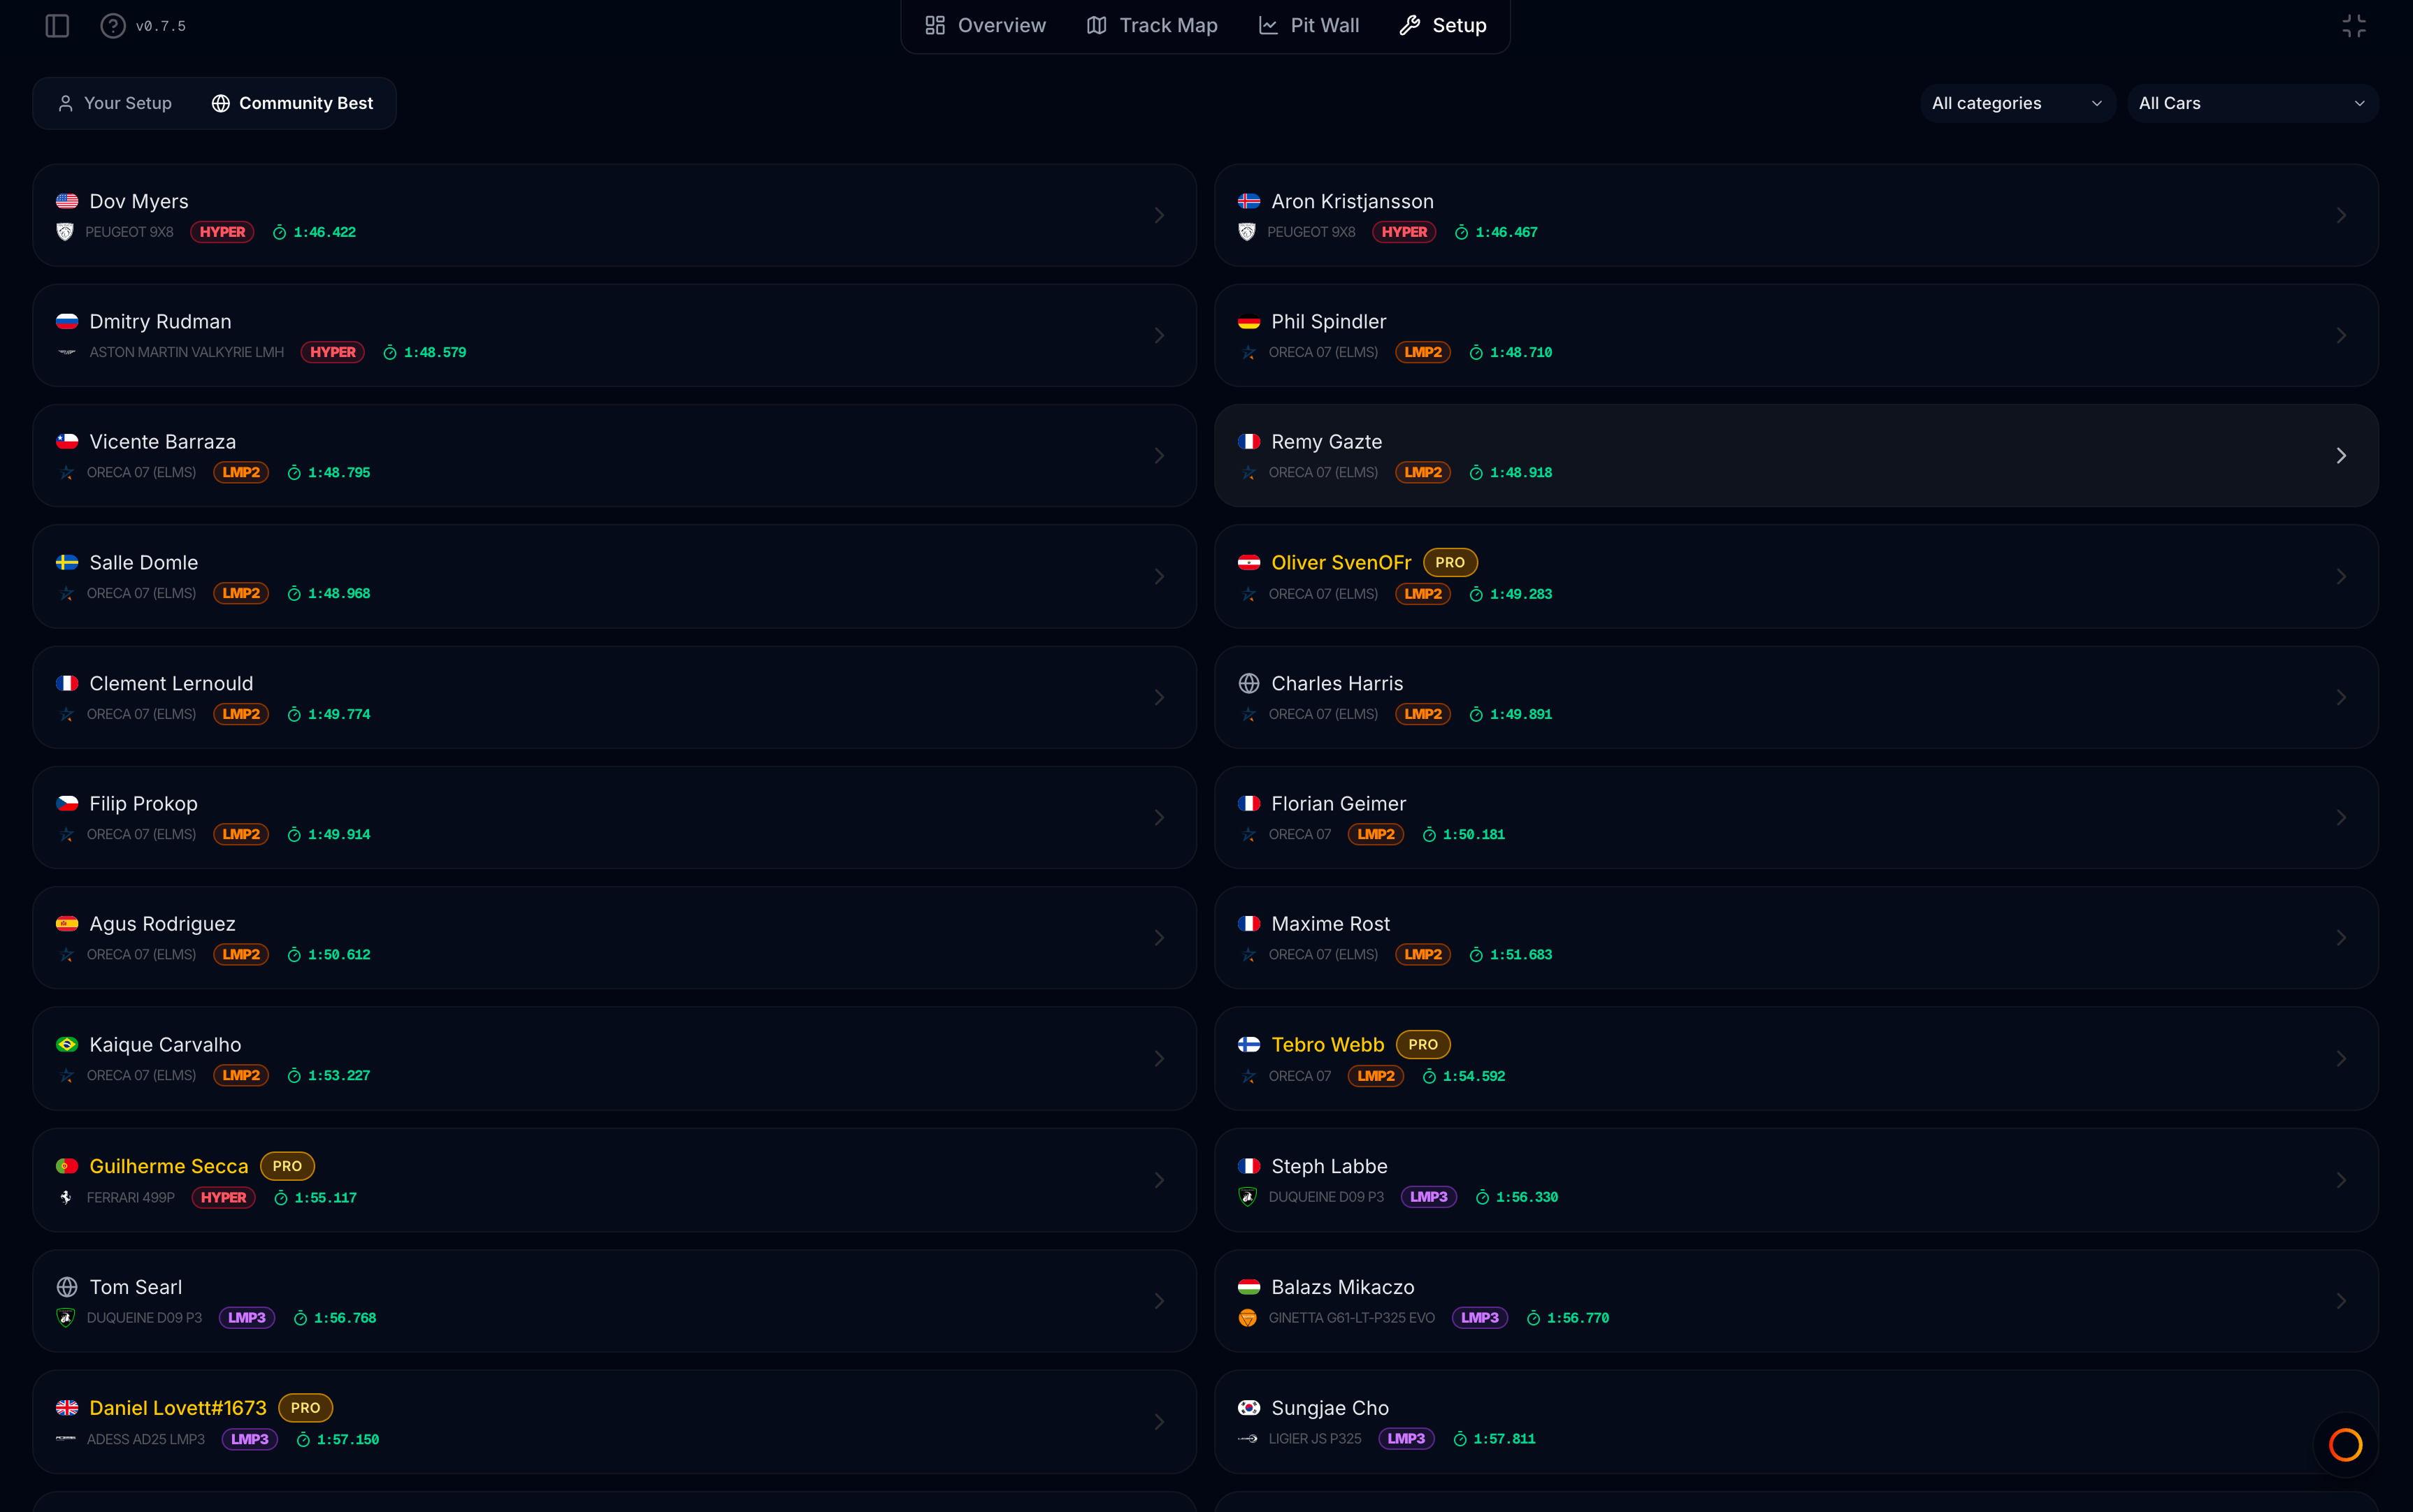The width and height of the screenshot is (2413, 1512).
Task: Click Chile flag beside Vicente Barraza
Action: [x=67, y=442]
